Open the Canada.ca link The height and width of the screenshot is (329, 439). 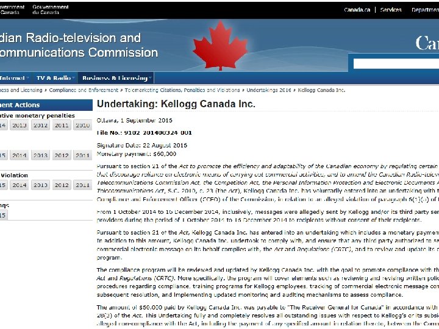tap(357, 10)
